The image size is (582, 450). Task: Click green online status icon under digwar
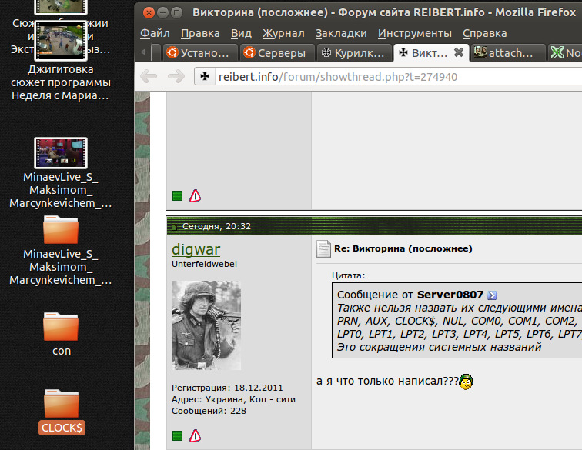[x=177, y=436]
